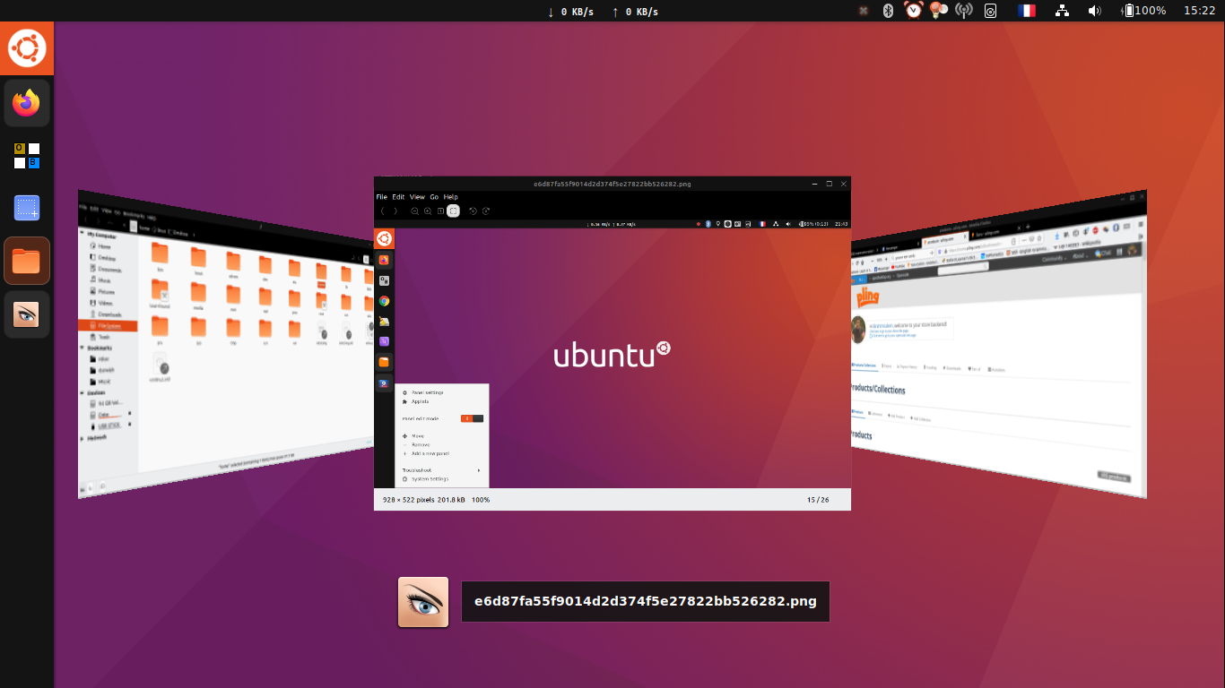Select Videos in file manager sidebar
The height and width of the screenshot is (688, 1225).
coord(102,303)
